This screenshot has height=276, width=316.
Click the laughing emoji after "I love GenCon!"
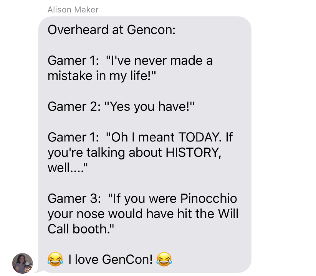[x=164, y=259]
